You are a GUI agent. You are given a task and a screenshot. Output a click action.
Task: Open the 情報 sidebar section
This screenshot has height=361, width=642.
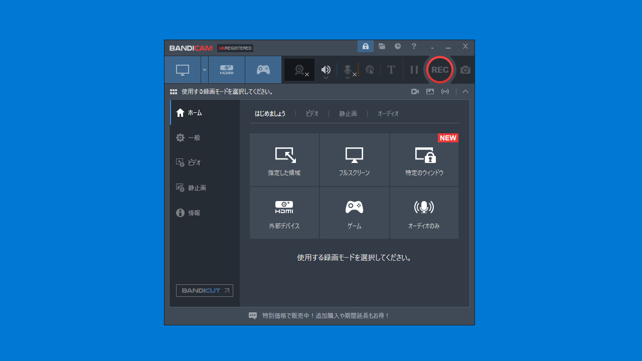[205, 213]
